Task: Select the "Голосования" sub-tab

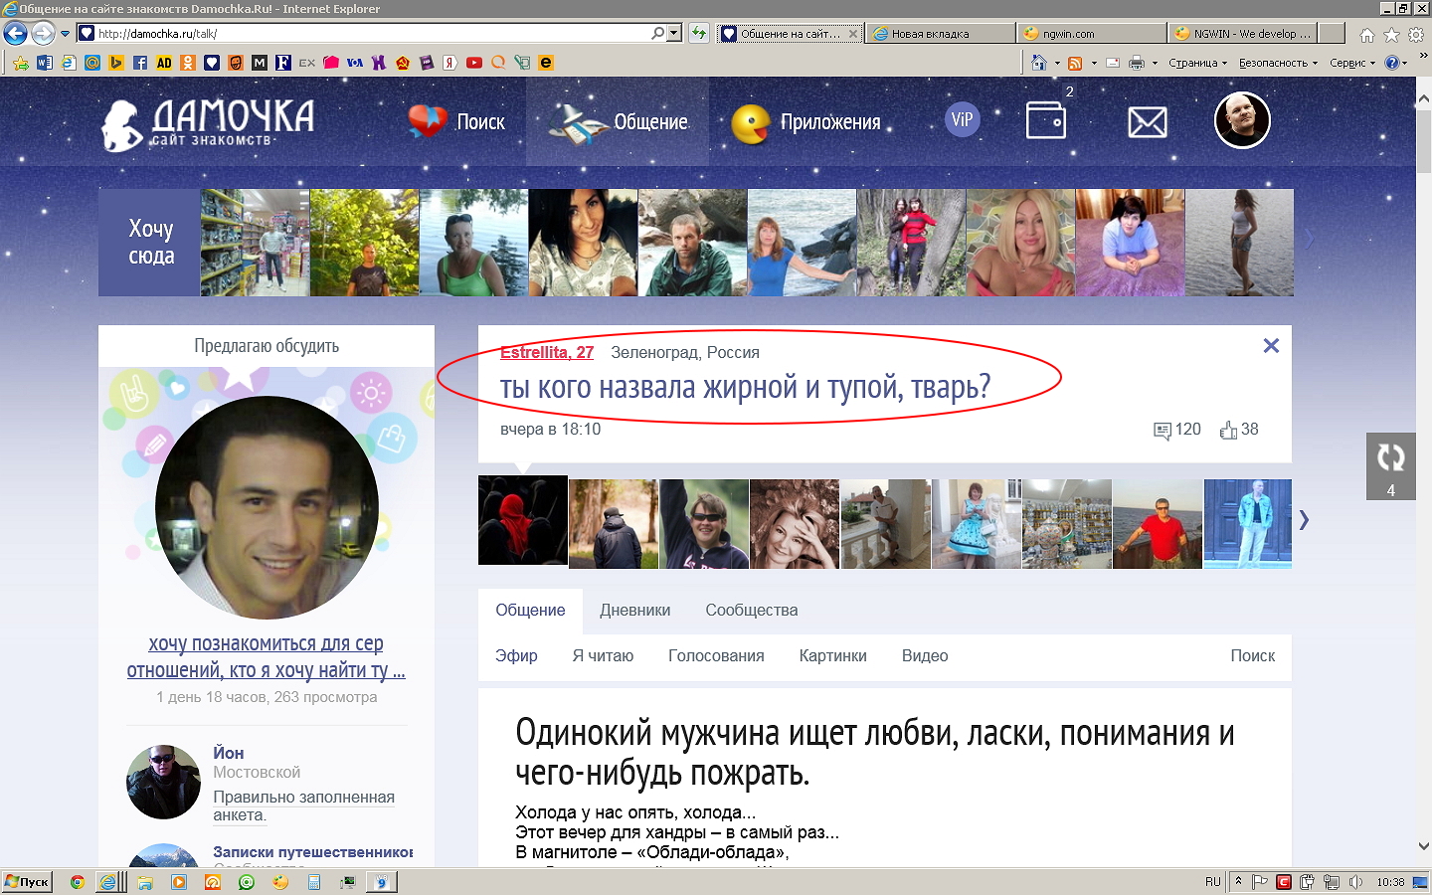Action: (x=716, y=656)
